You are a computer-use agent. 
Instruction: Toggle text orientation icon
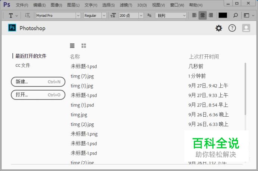coord(27,15)
